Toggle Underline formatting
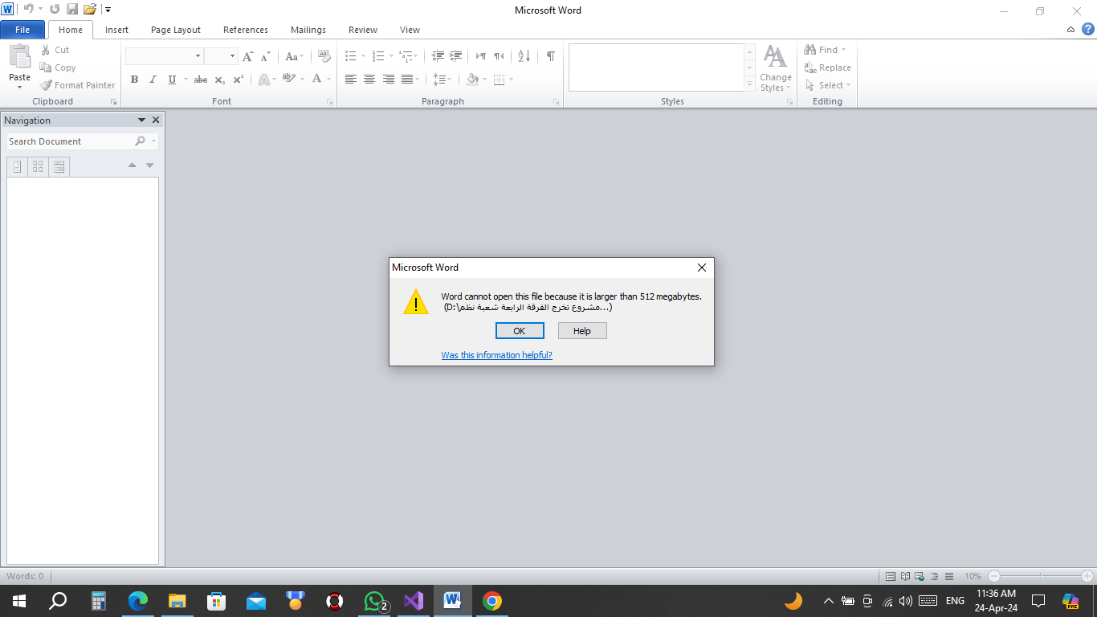This screenshot has width=1097, height=617. (x=172, y=80)
